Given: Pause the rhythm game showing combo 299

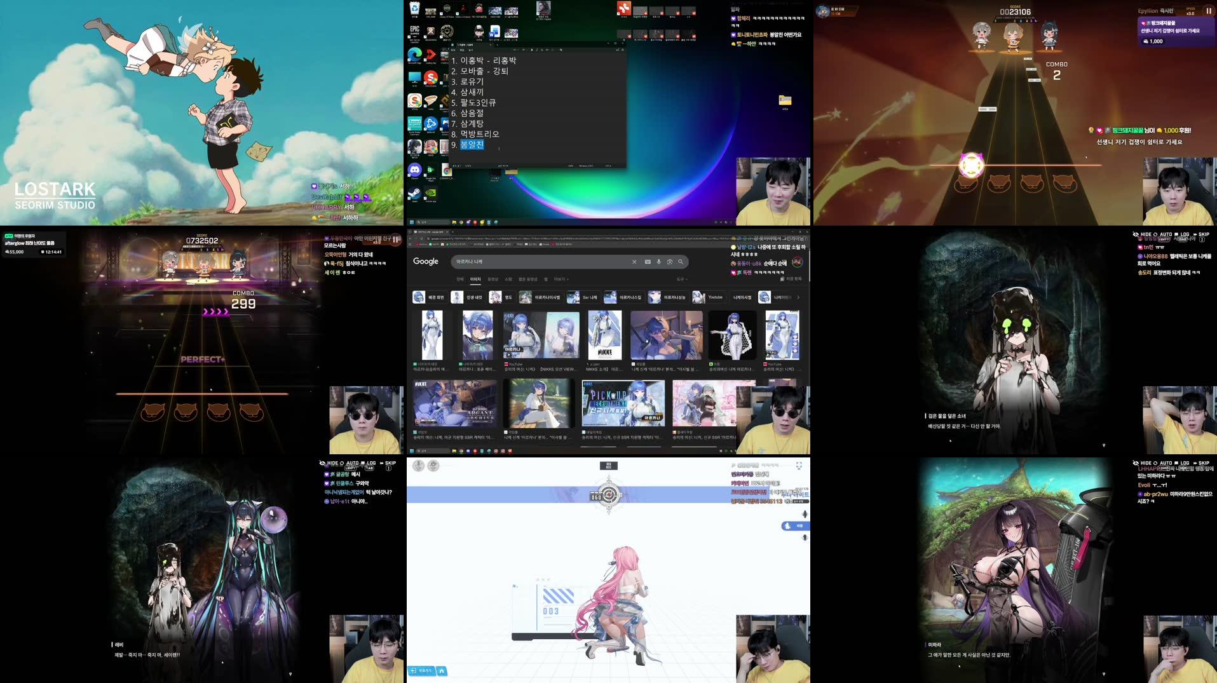Looking at the screenshot, I should click(395, 240).
